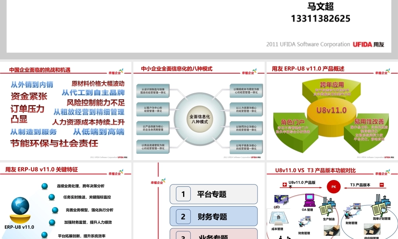Click the name 马文超
The image size is (398, 239).
point(320,6)
